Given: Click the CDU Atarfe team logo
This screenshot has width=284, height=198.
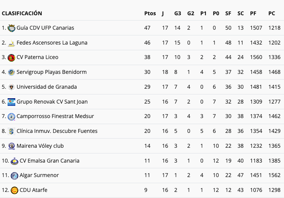Looking at the screenshot, I should pyautogui.click(x=15, y=190).
